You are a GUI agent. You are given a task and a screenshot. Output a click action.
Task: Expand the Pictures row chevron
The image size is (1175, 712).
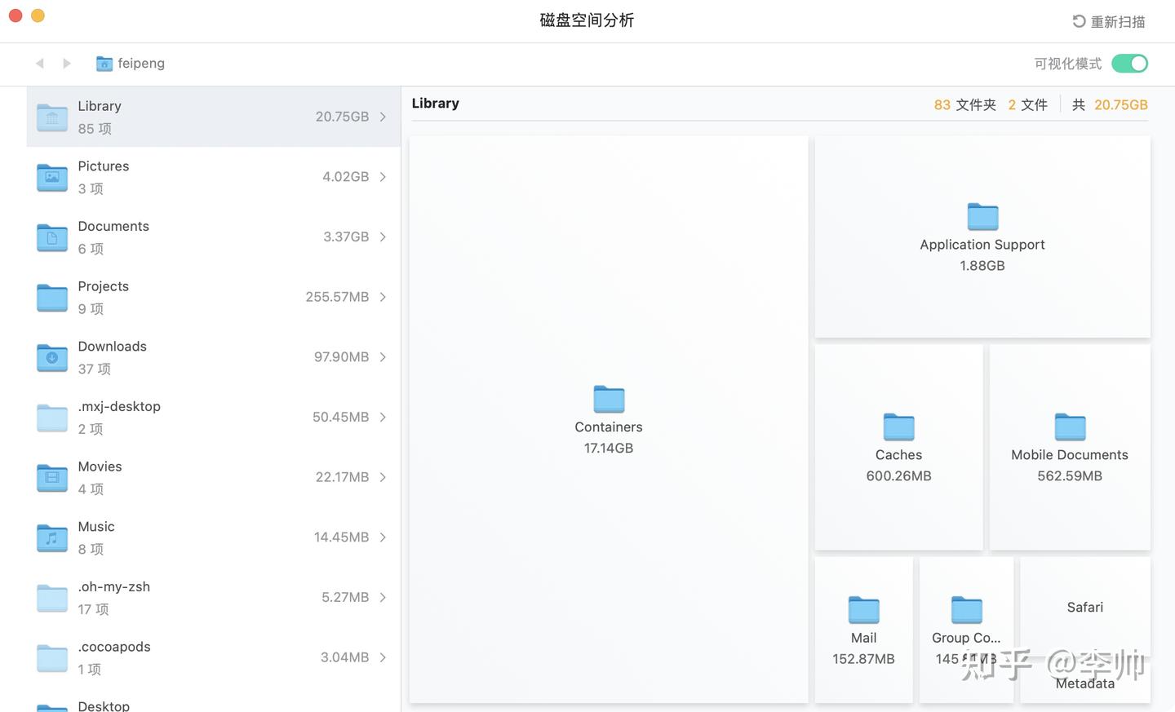[x=383, y=177]
